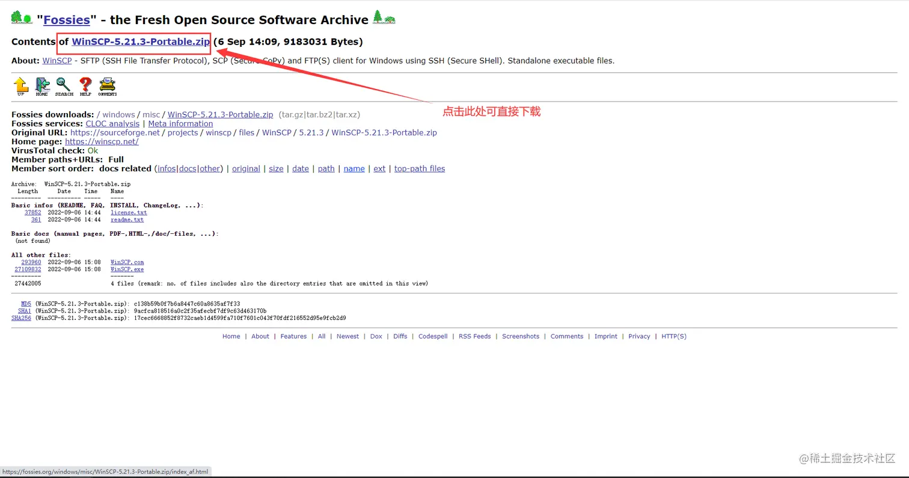Open Imprint in the footer
The height and width of the screenshot is (478, 909).
606,337
